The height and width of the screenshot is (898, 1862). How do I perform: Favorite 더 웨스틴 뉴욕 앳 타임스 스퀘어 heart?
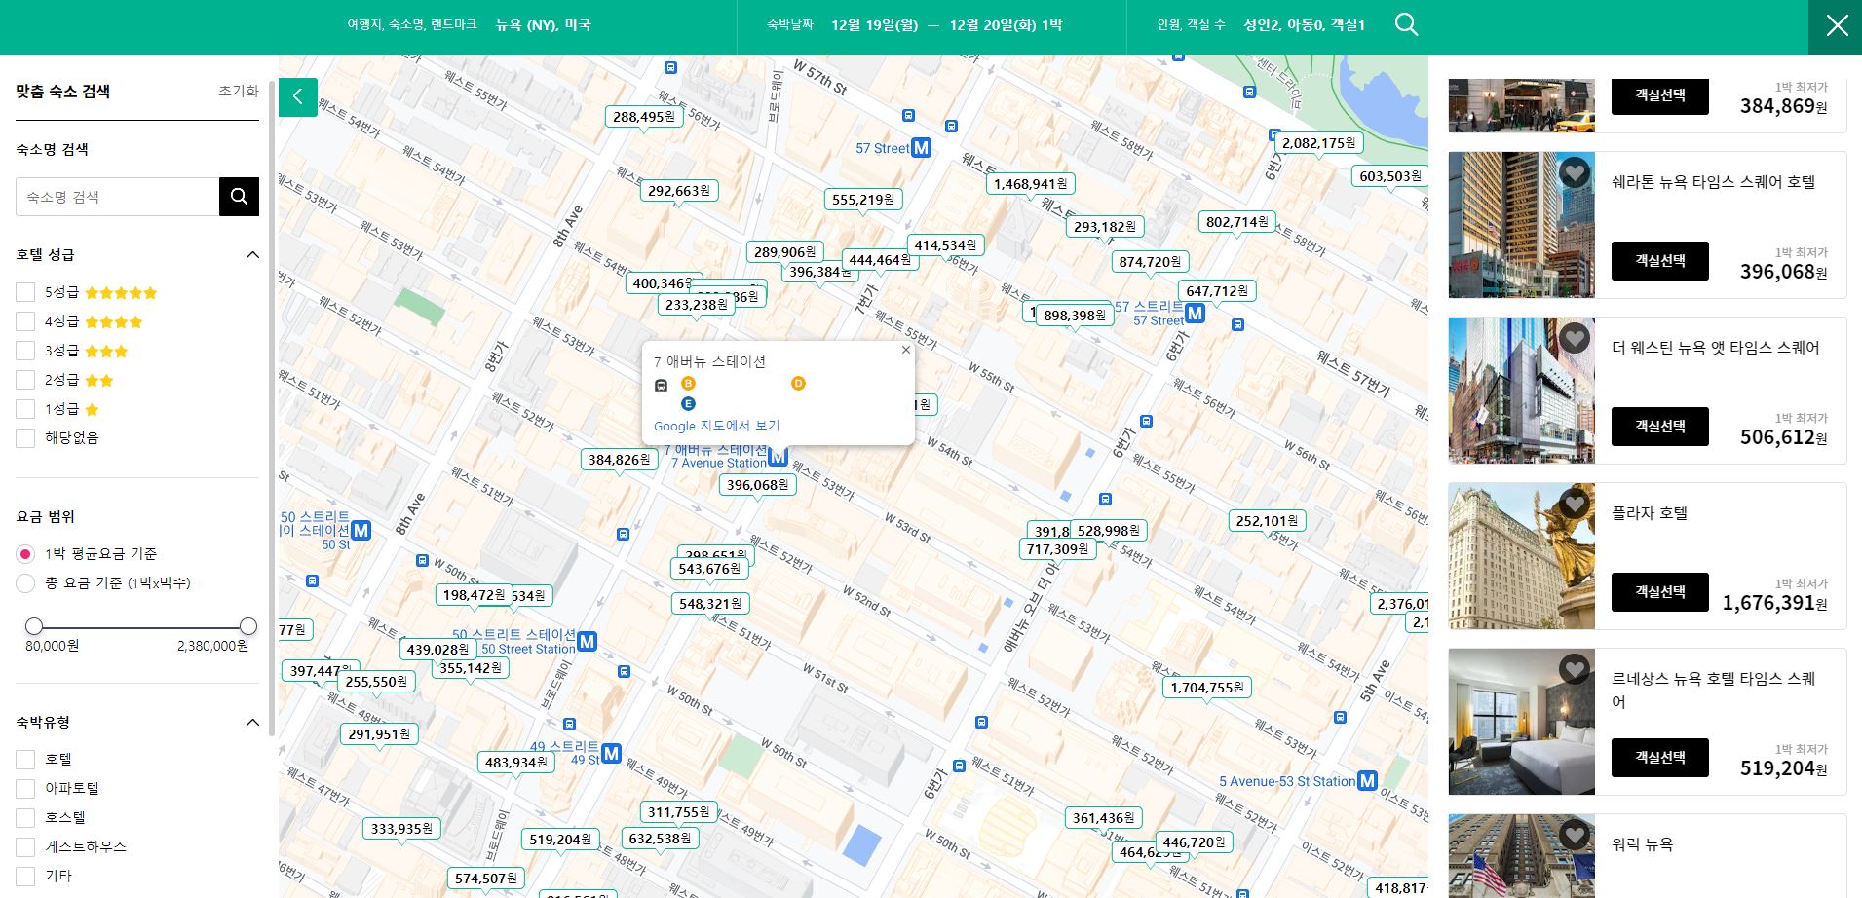point(1574,339)
